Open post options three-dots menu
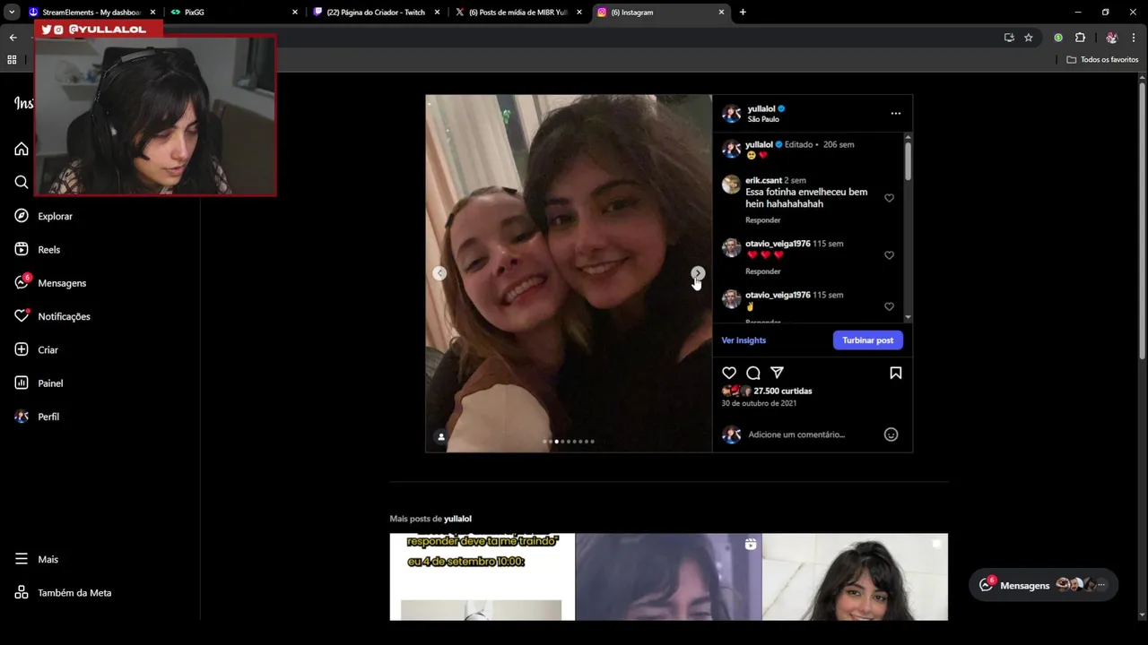 (x=895, y=114)
